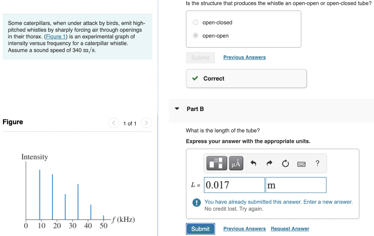374x236 pixels.
Task: Click the undo arrow icon
Action: coord(253,163)
